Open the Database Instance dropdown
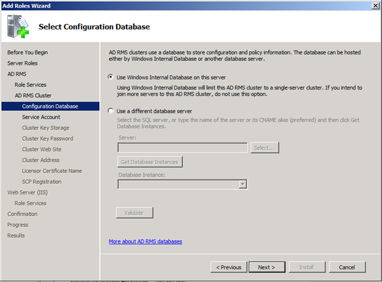 (242, 184)
